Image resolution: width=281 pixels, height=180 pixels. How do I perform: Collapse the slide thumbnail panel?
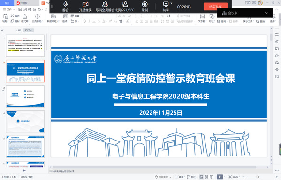point(2,30)
